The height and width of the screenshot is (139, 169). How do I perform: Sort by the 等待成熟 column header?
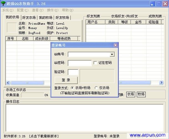point(64,39)
